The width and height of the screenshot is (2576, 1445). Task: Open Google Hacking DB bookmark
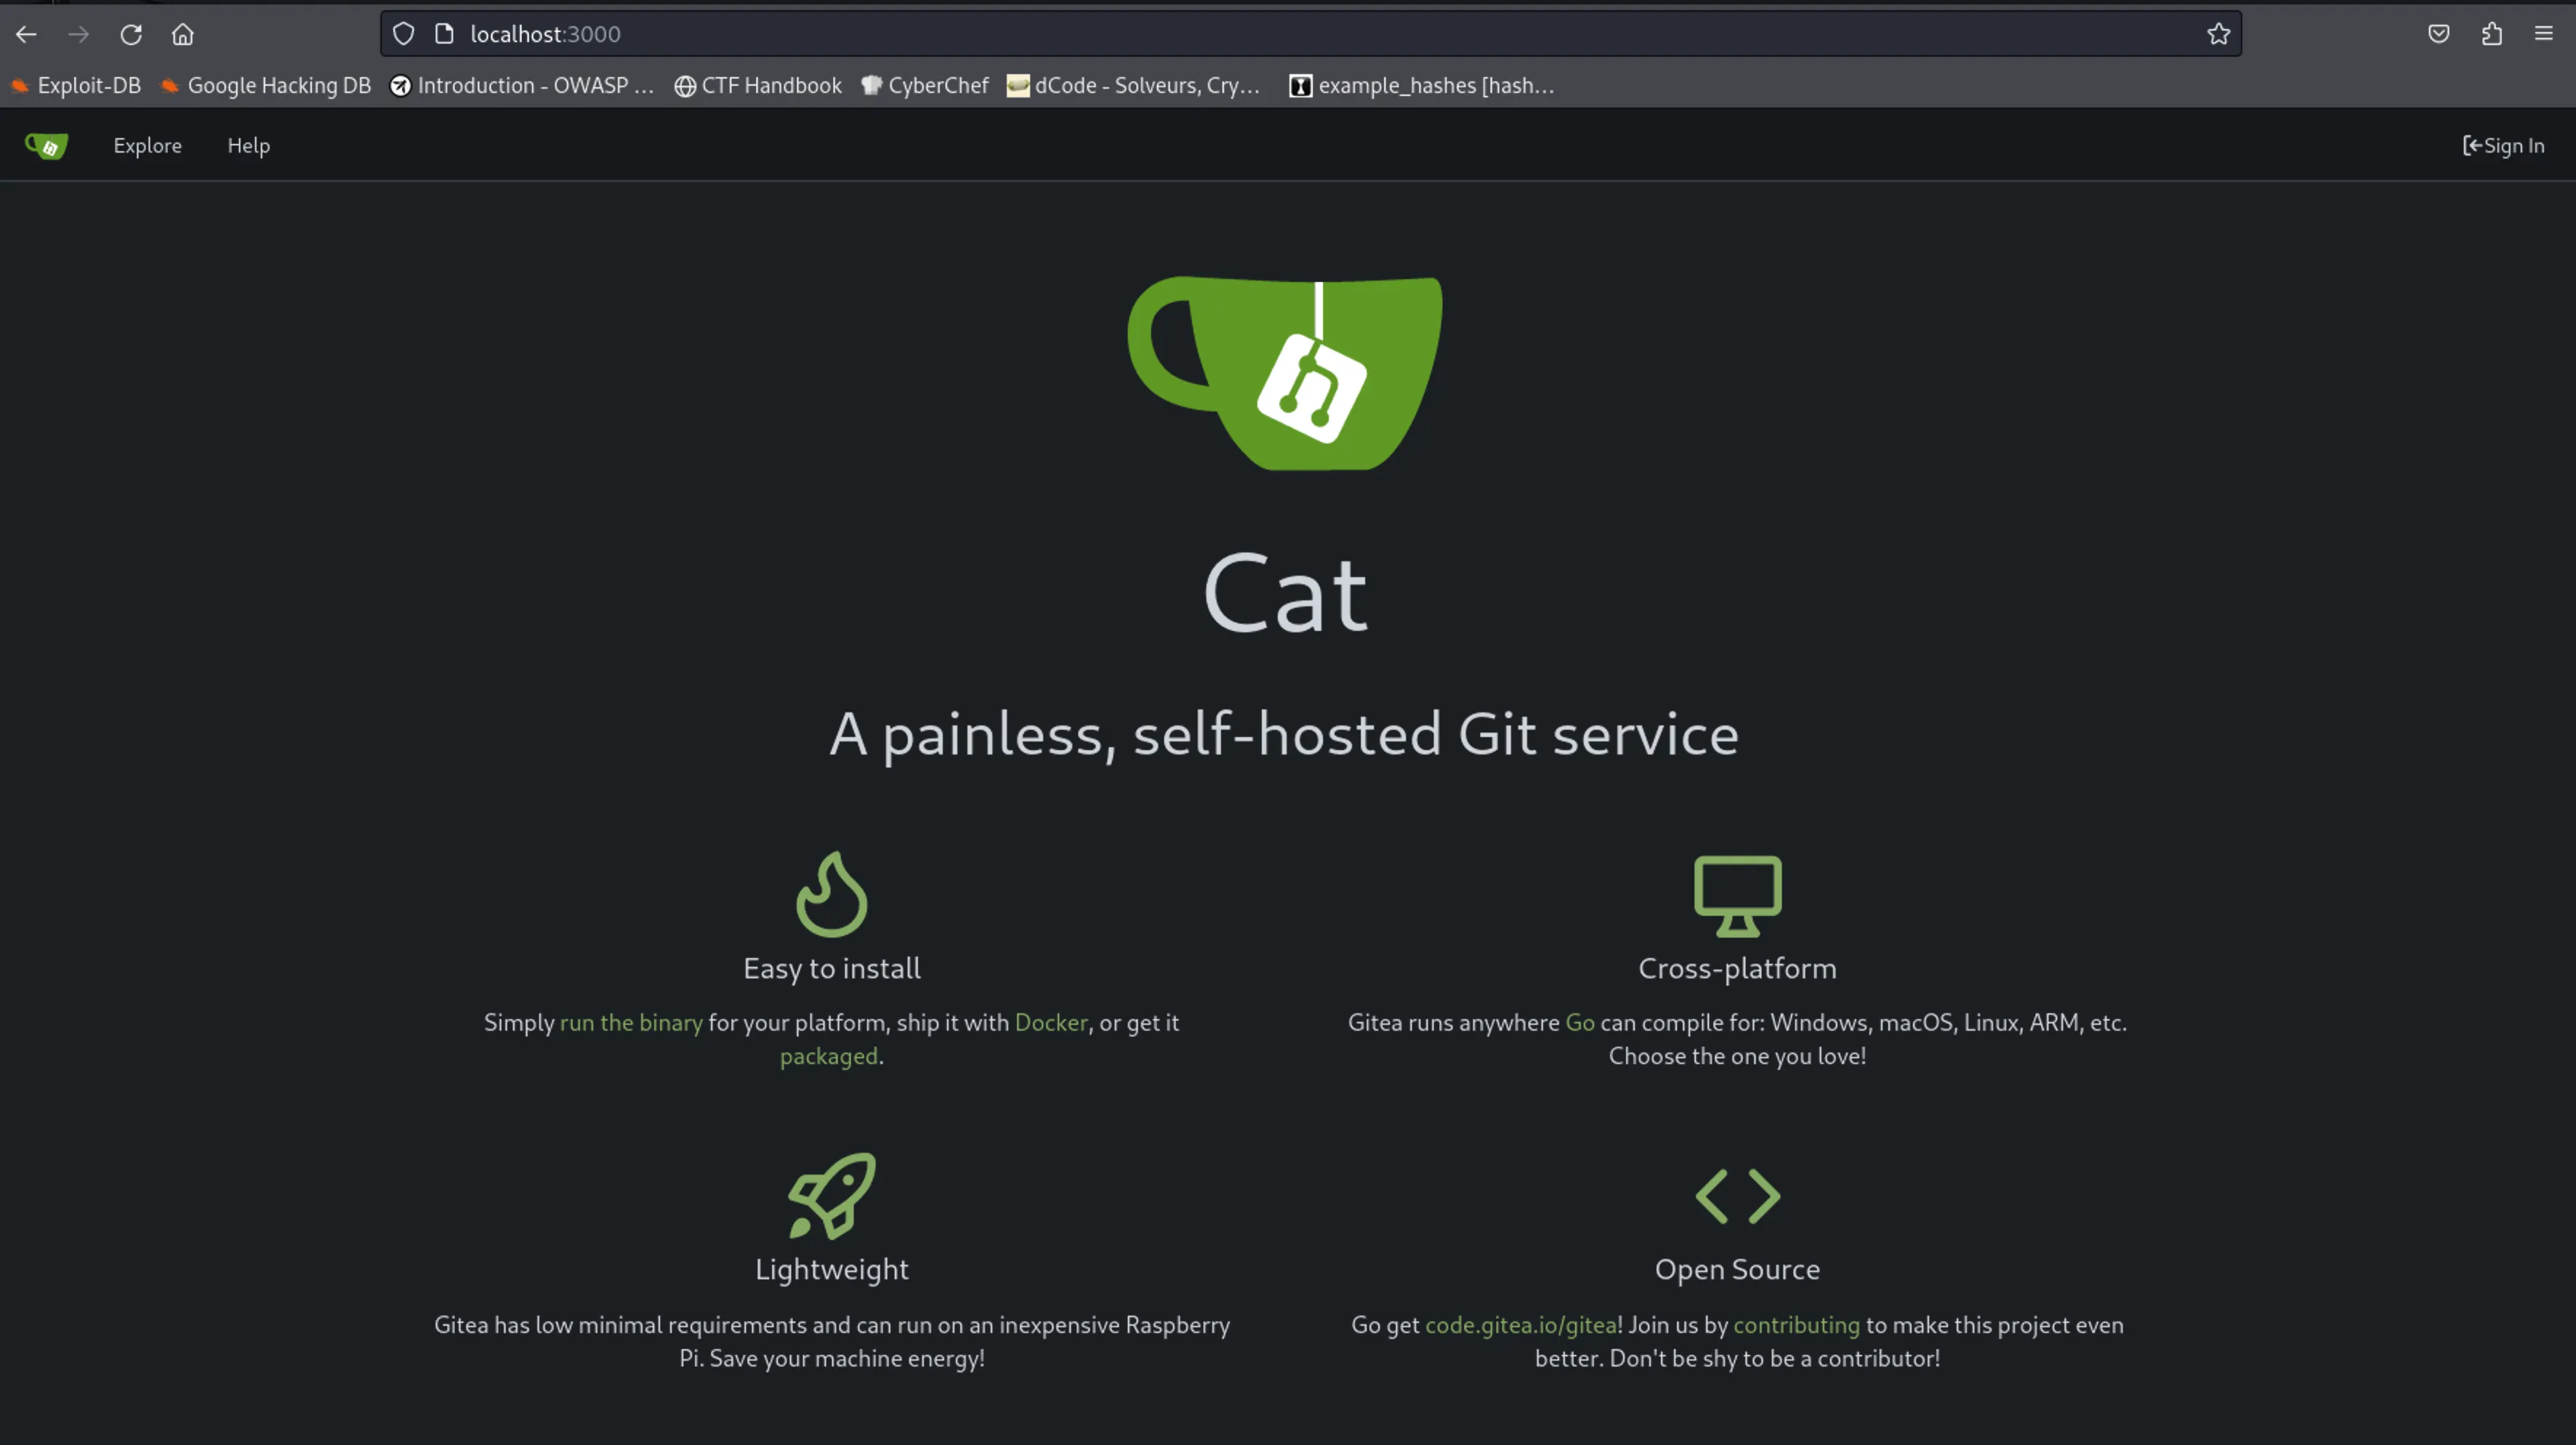[x=266, y=86]
